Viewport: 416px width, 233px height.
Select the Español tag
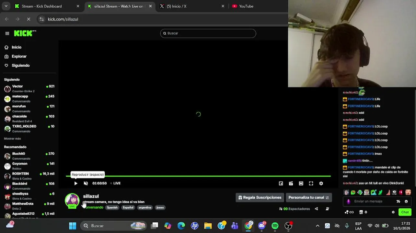click(x=128, y=207)
